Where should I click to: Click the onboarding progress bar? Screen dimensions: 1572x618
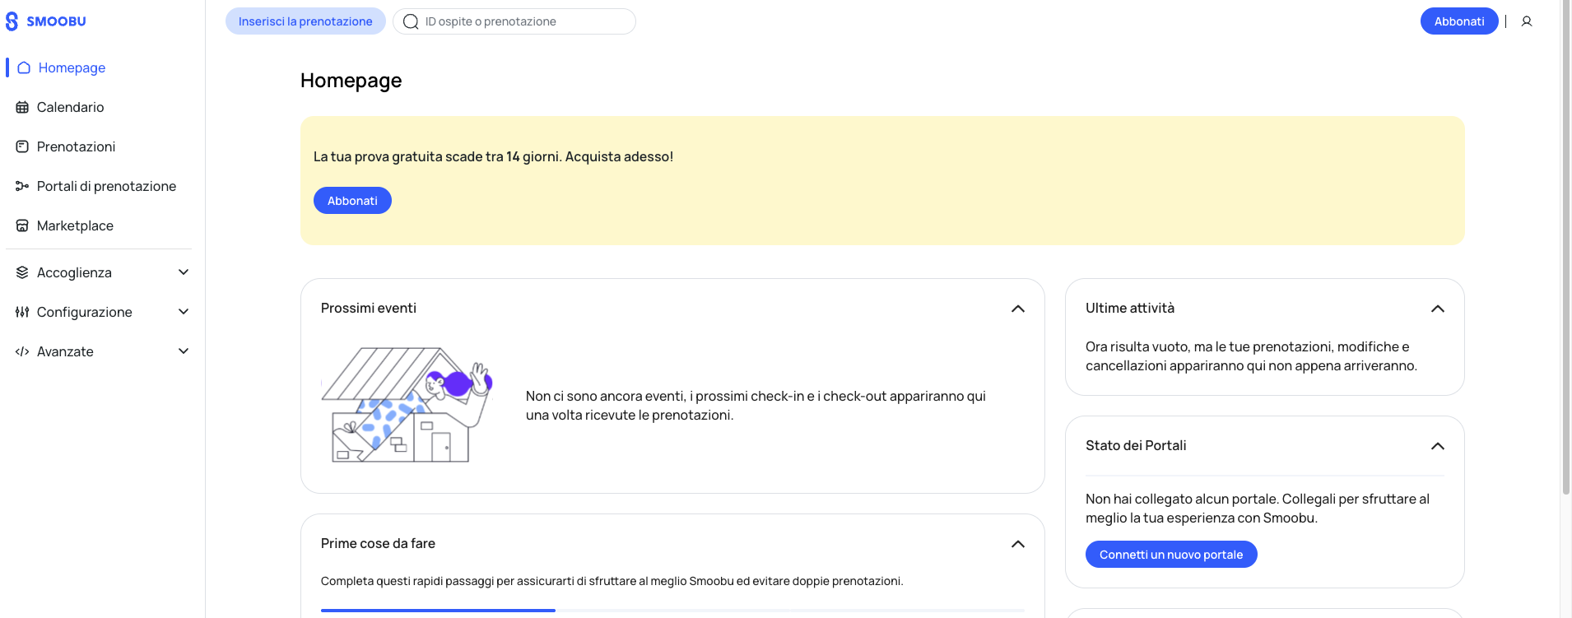coord(672,611)
